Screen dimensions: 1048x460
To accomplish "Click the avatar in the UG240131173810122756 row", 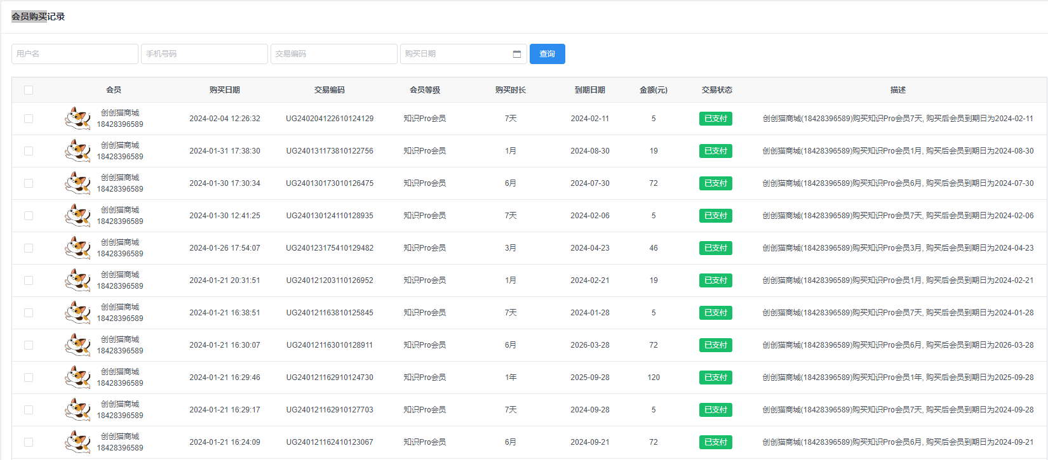I will coord(77,151).
